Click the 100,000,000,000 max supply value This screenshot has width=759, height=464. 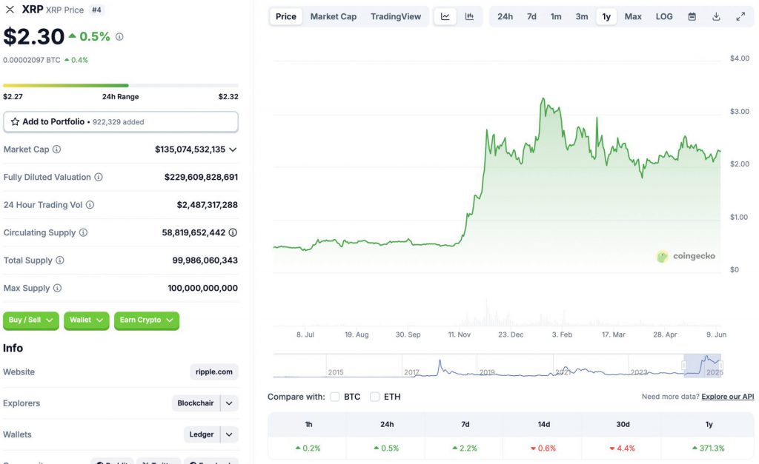pyautogui.click(x=203, y=288)
